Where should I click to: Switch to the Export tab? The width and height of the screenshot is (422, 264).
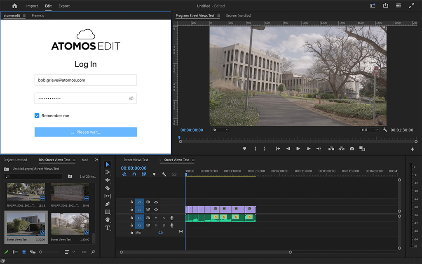tap(64, 6)
